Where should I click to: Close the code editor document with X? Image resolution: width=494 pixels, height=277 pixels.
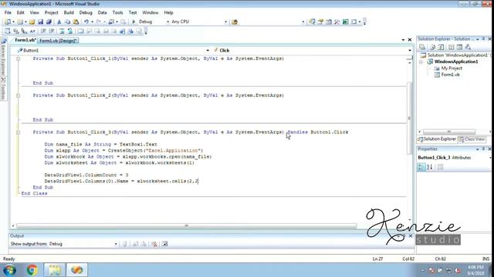(x=410, y=40)
